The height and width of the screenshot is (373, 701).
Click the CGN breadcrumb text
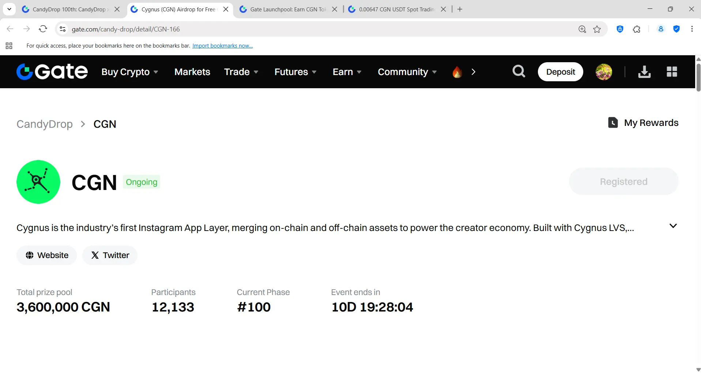[105, 124]
